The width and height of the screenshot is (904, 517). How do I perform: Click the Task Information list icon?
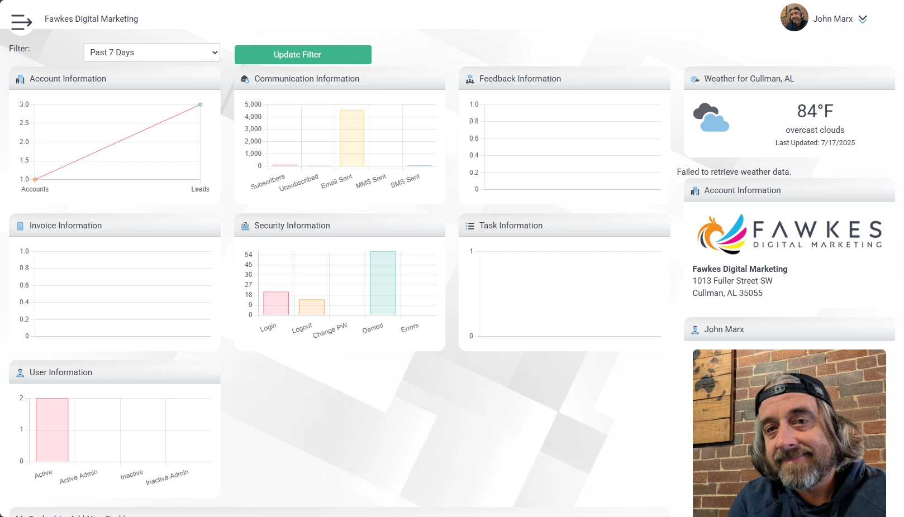click(470, 226)
